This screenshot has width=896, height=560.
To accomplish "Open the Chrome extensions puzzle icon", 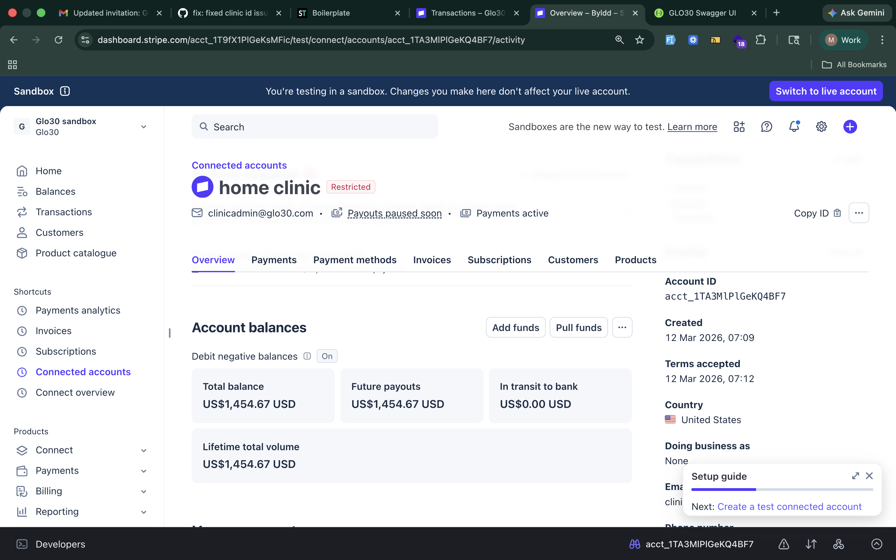I will pos(760,40).
